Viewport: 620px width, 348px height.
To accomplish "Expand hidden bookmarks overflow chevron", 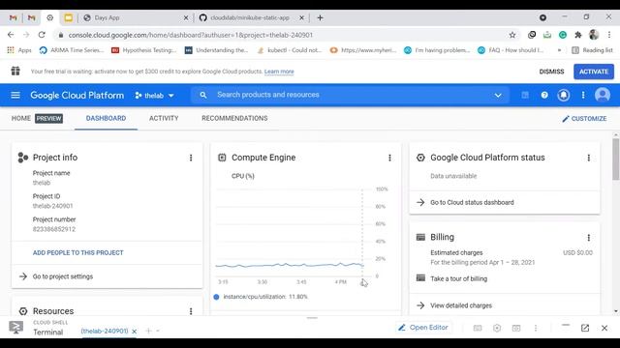I will click(x=559, y=50).
